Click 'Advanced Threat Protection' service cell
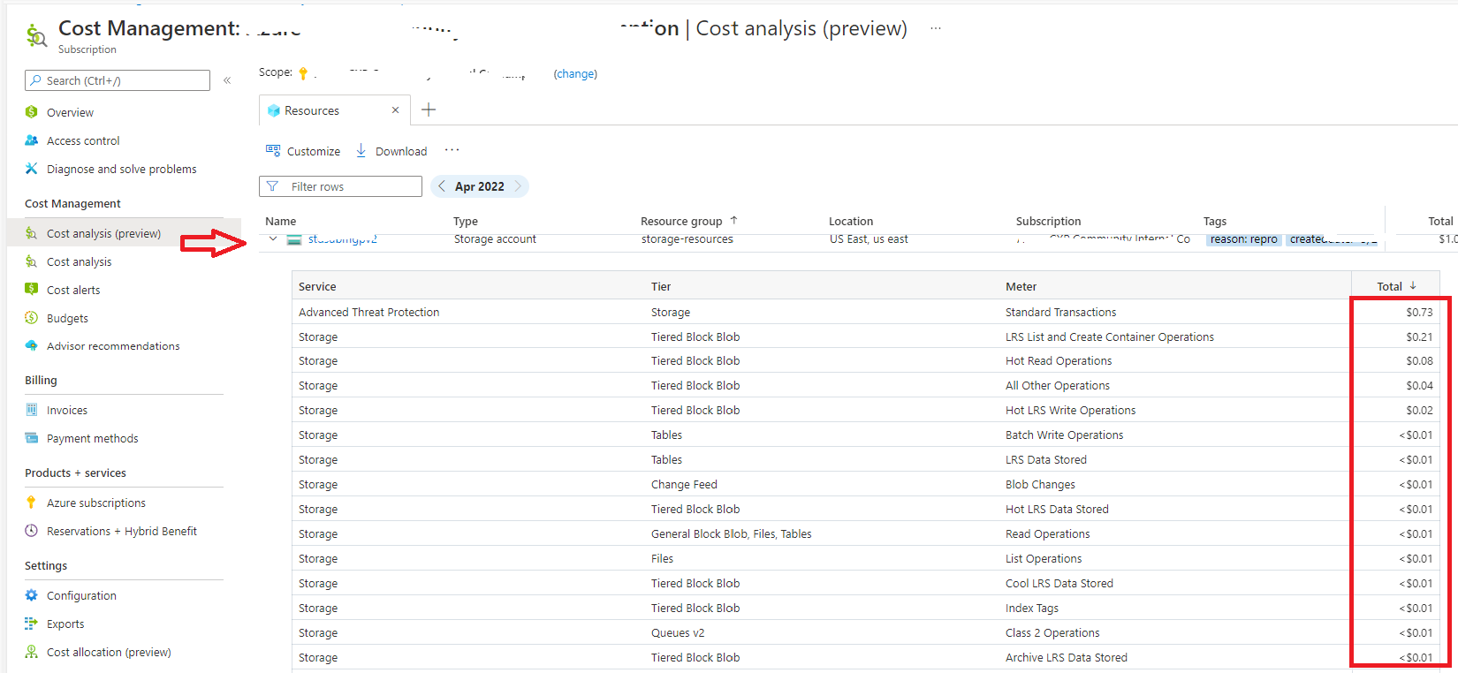 click(x=368, y=312)
